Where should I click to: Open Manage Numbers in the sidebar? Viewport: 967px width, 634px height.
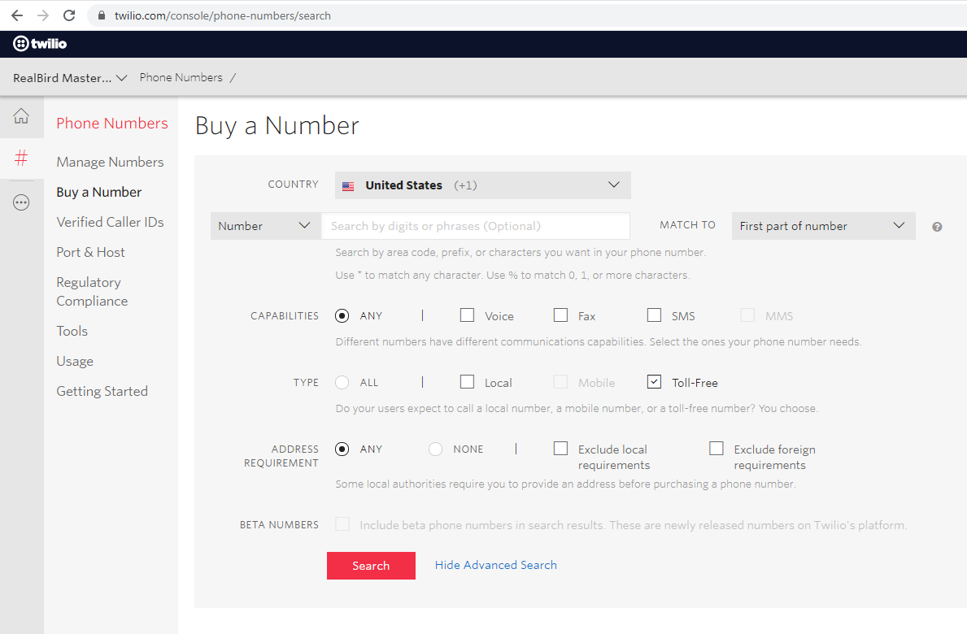click(x=110, y=162)
